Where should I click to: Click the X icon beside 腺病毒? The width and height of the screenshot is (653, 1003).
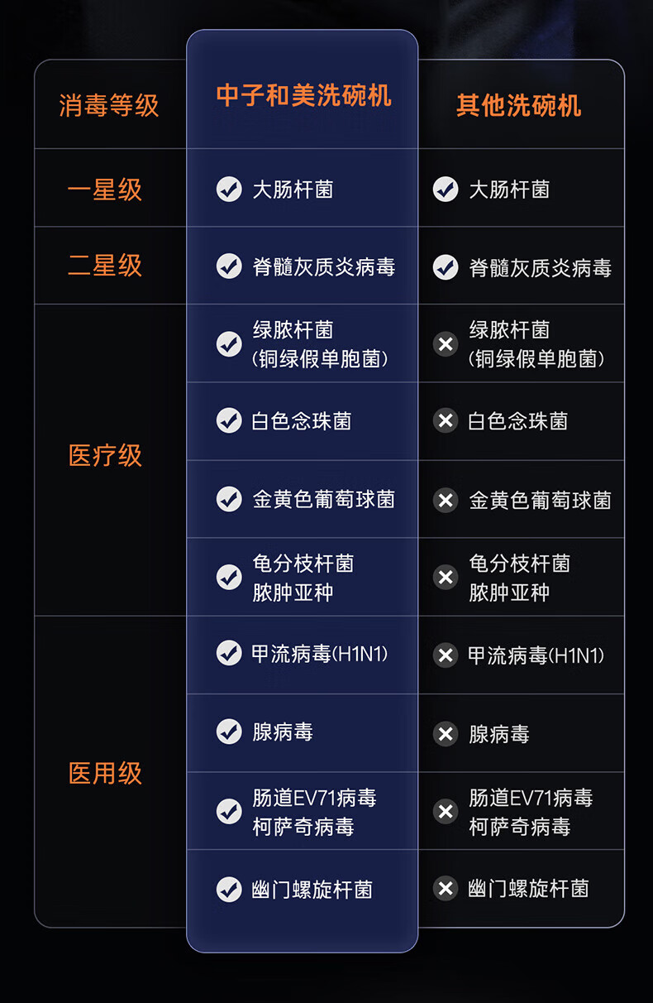coord(446,734)
